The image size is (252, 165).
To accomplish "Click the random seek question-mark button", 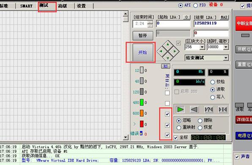I will point(208,110).
